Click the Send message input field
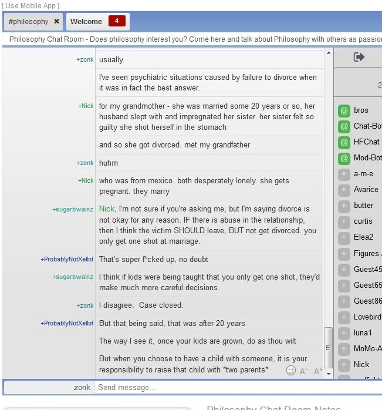This screenshot has width=382, height=410. [x=238, y=387]
